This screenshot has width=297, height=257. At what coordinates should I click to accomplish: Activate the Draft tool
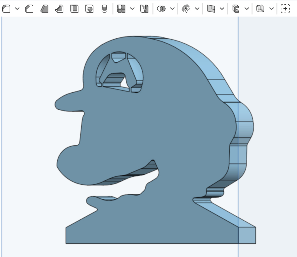pyautogui.click(x=45, y=9)
